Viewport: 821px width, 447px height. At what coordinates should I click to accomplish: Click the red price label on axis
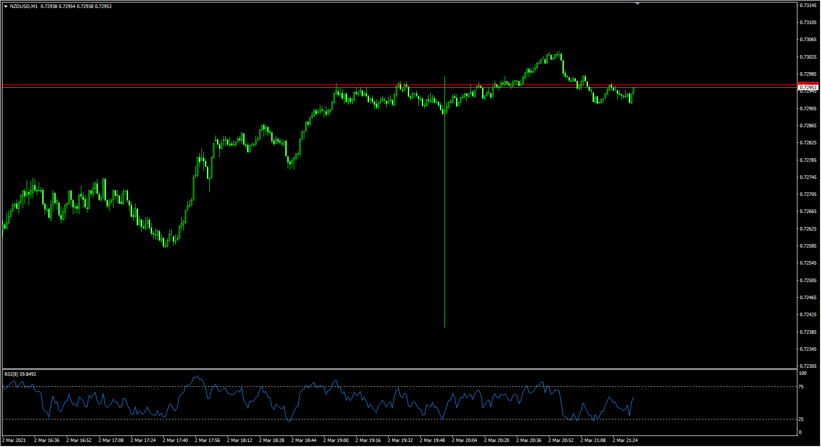click(x=808, y=83)
